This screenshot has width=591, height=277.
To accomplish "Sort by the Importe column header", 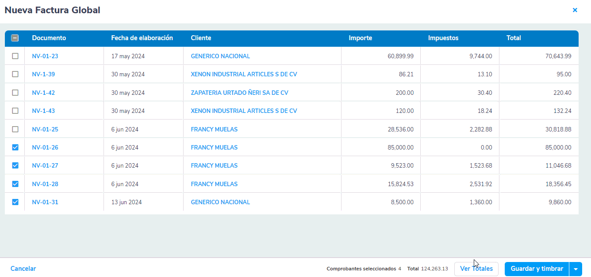I will pyautogui.click(x=360, y=38).
